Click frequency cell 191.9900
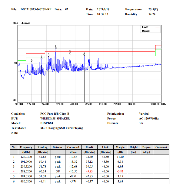 [26, 162]
